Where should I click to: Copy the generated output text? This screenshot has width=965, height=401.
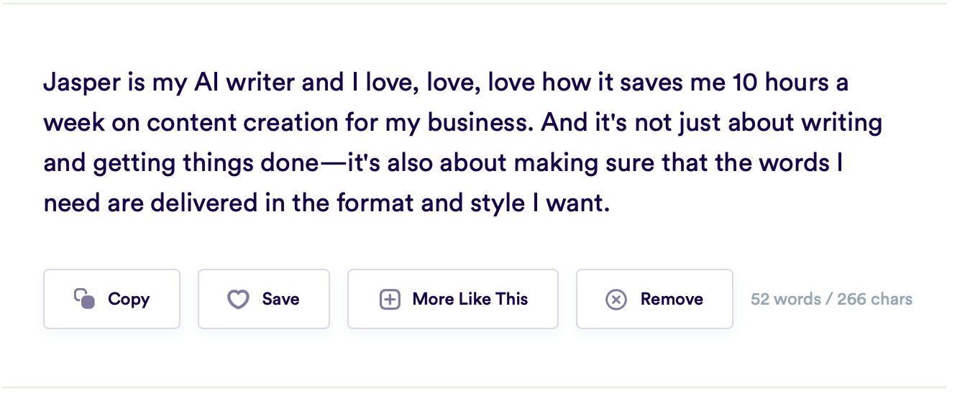111,299
